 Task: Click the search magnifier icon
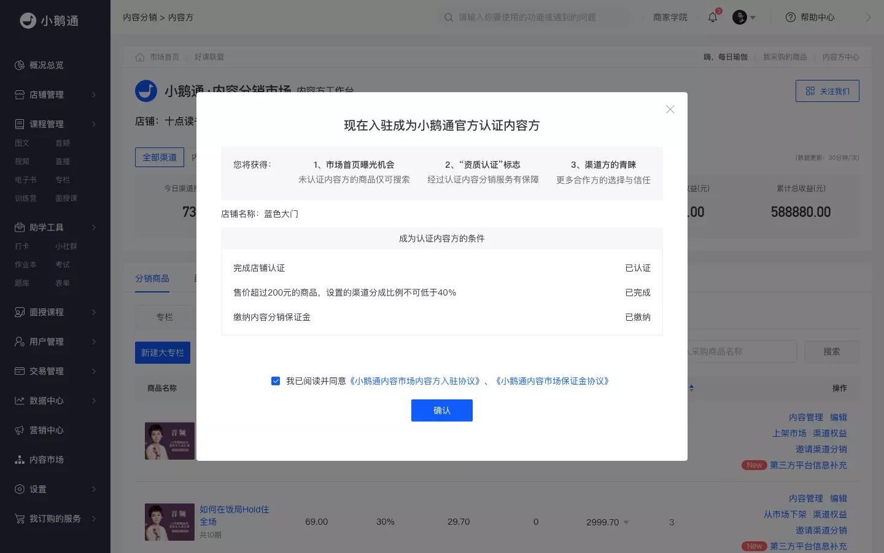tap(449, 17)
